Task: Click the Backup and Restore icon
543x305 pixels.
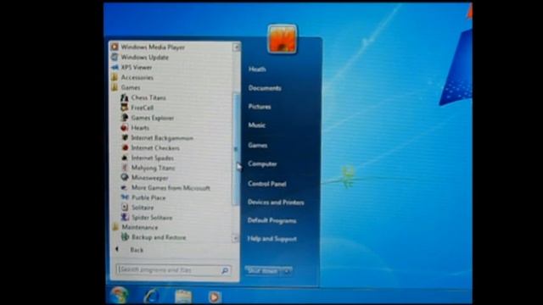Action: pyautogui.click(x=125, y=237)
